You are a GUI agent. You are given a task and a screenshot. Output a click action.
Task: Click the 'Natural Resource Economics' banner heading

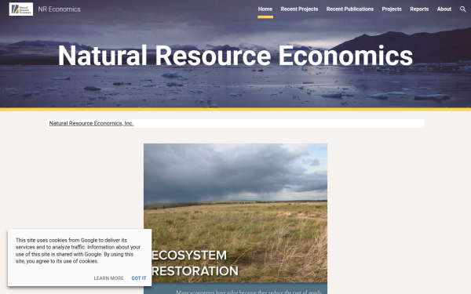235,56
